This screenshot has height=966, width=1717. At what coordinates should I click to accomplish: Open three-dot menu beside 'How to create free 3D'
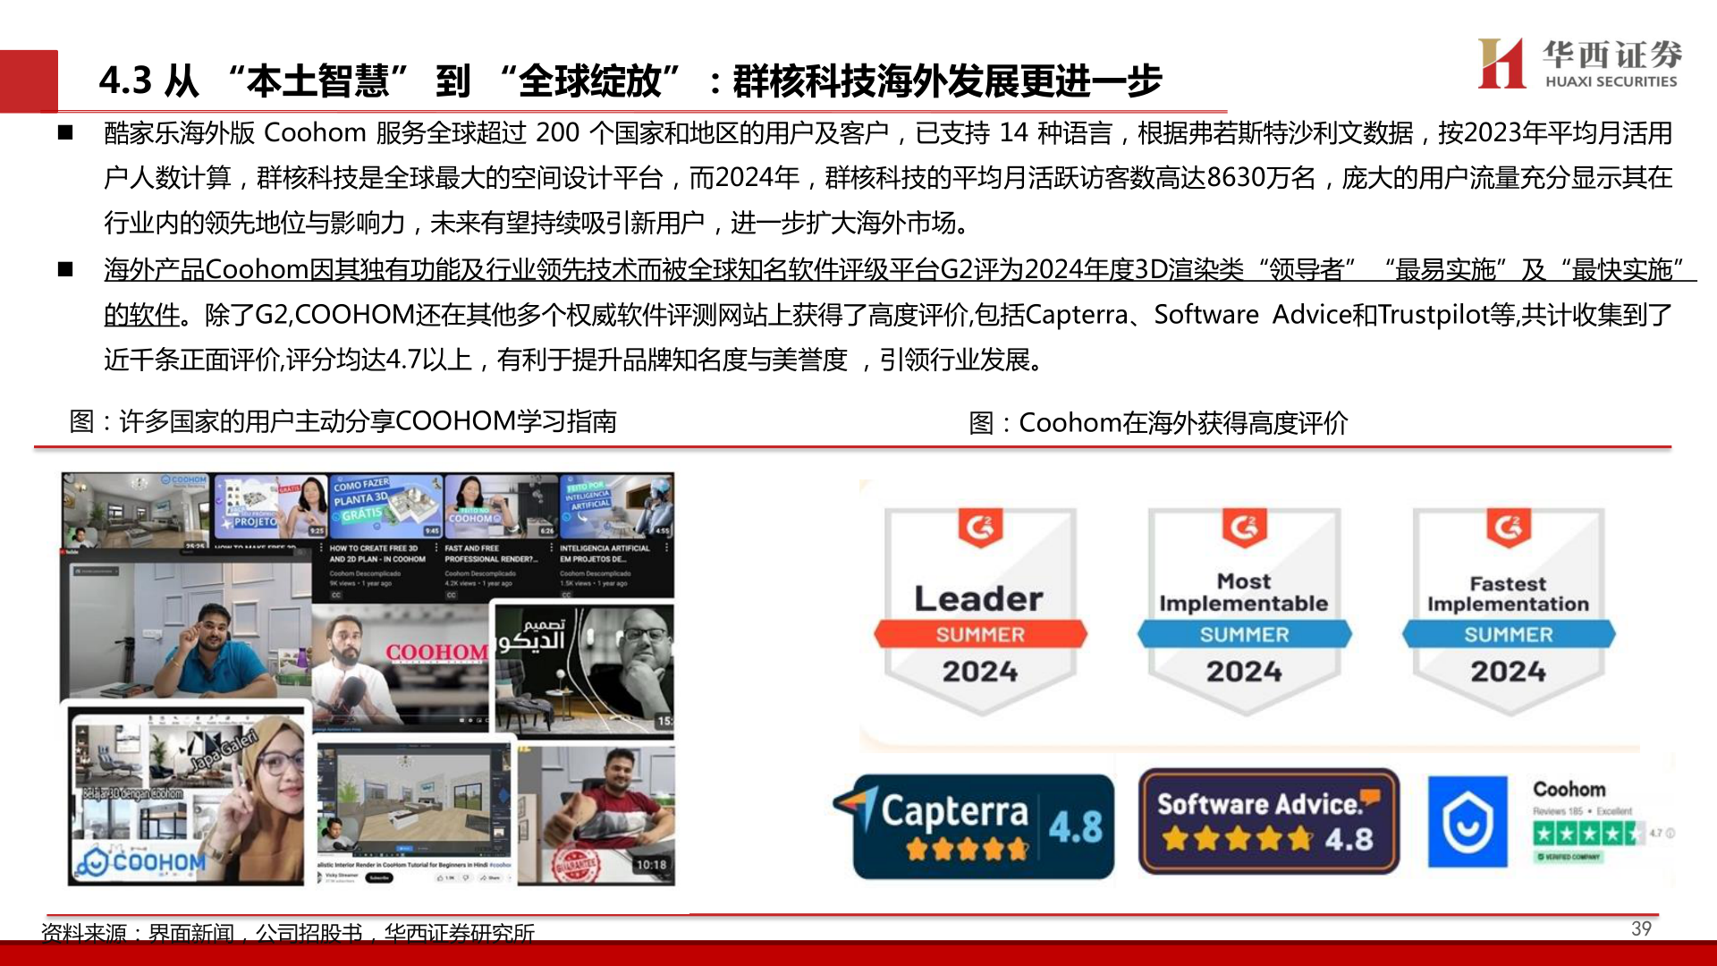click(436, 547)
